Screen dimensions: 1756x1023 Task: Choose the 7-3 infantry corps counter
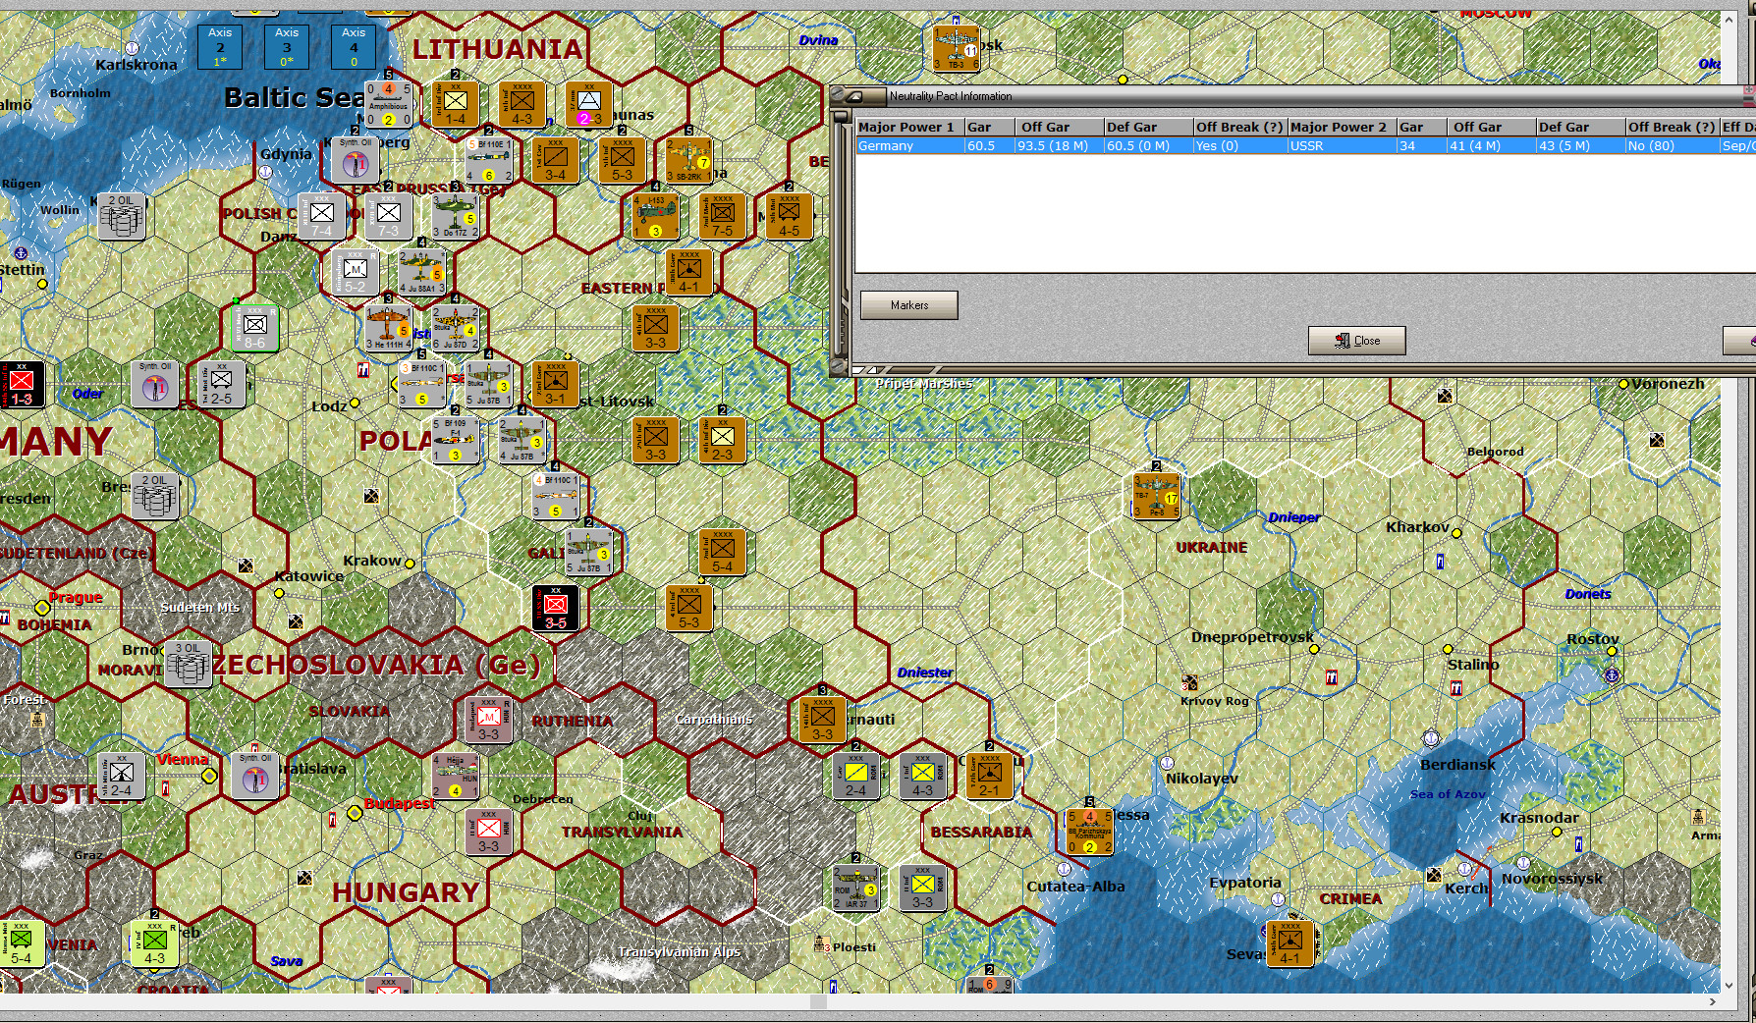(x=388, y=216)
